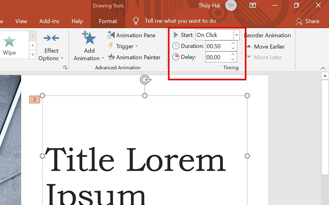Open Effect Options menu
The image size is (329, 205).
51,48
